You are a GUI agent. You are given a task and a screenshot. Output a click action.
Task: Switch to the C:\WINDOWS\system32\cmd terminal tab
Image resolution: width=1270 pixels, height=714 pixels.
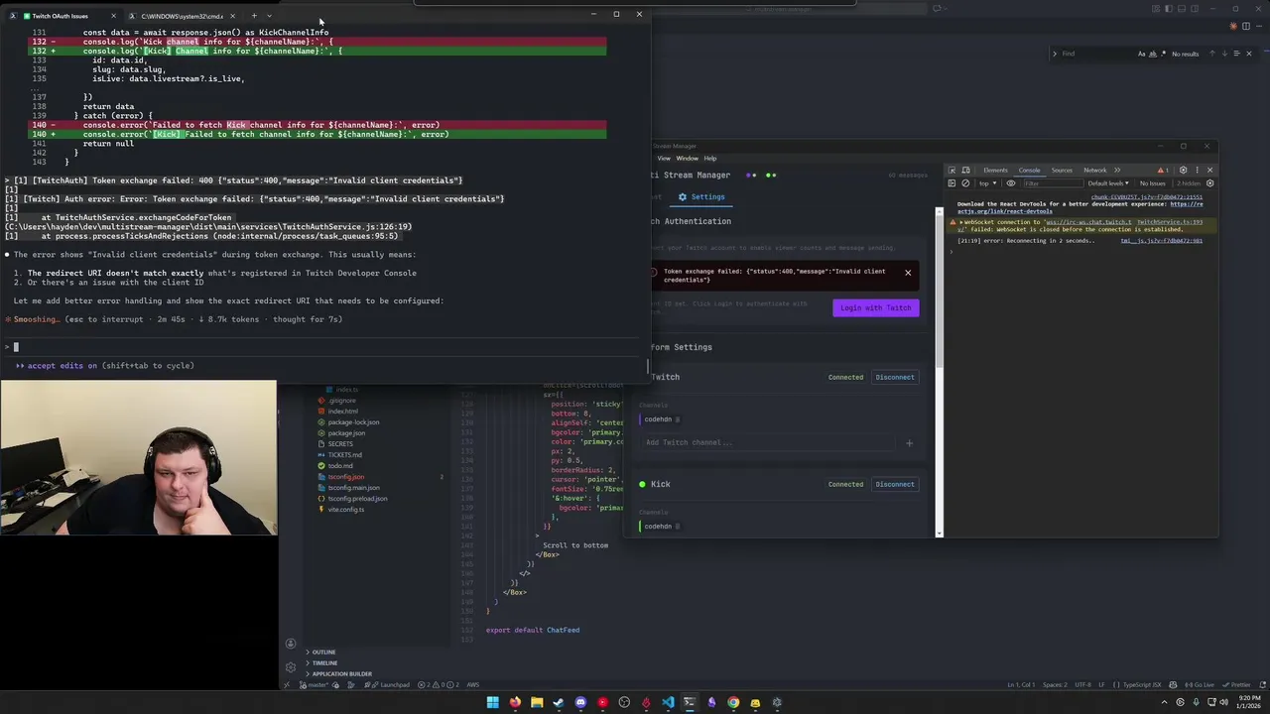[183, 16]
